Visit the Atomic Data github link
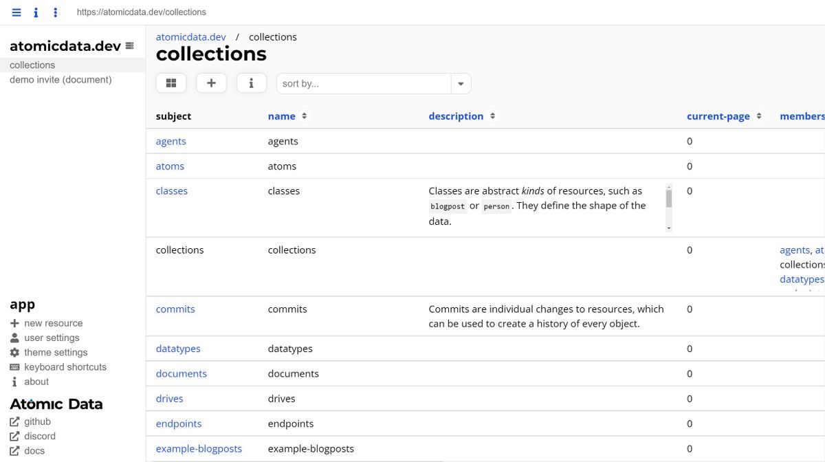825x462 pixels. [x=37, y=421]
